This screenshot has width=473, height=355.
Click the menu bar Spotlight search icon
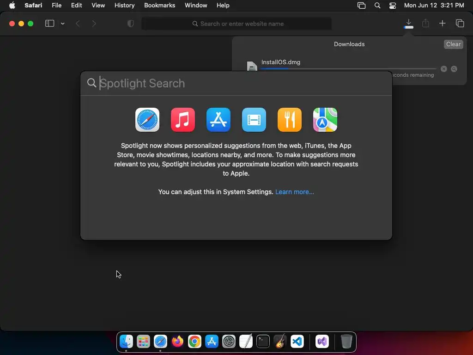pyautogui.click(x=377, y=6)
